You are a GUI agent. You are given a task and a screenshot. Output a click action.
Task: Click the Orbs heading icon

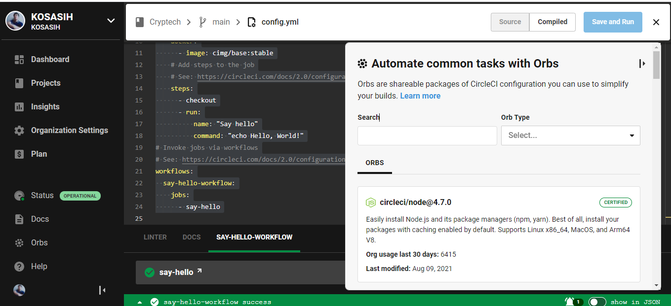coord(362,64)
